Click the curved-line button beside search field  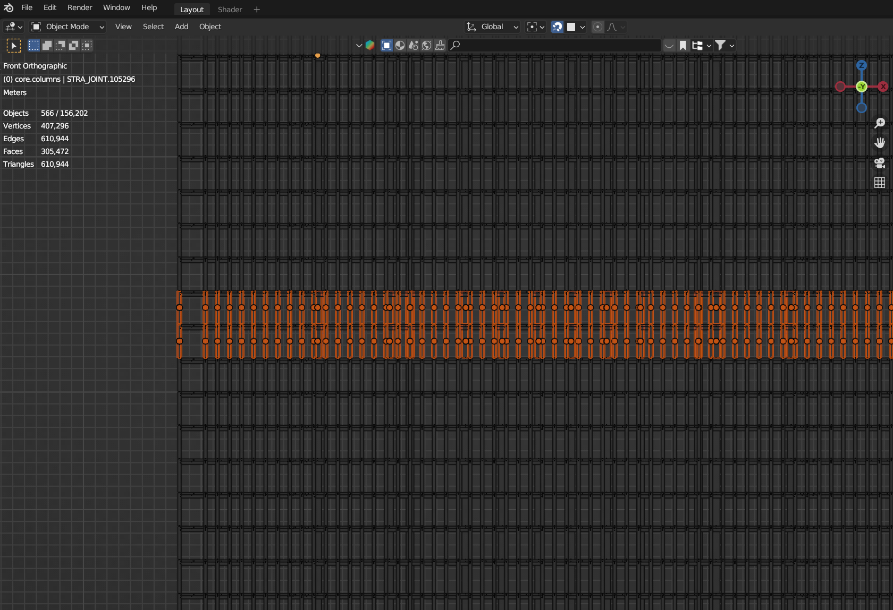tap(669, 46)
